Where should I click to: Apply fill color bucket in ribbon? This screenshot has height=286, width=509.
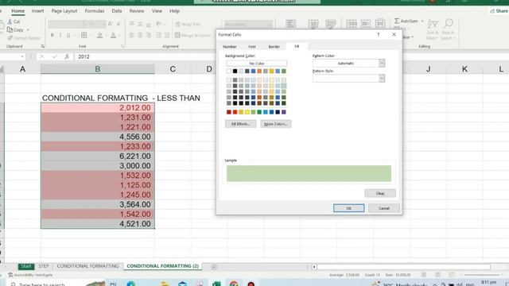tap(99, 35)
